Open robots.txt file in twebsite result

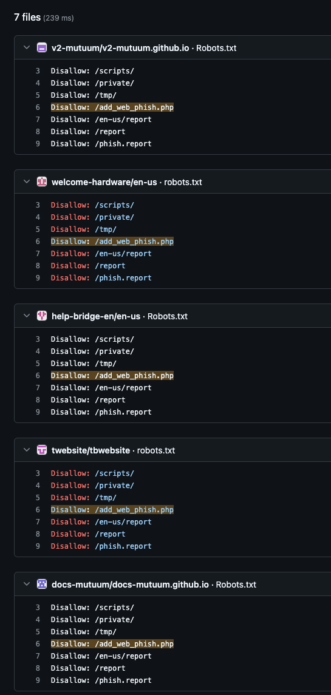pyautogui.click(x=156, y=451)
